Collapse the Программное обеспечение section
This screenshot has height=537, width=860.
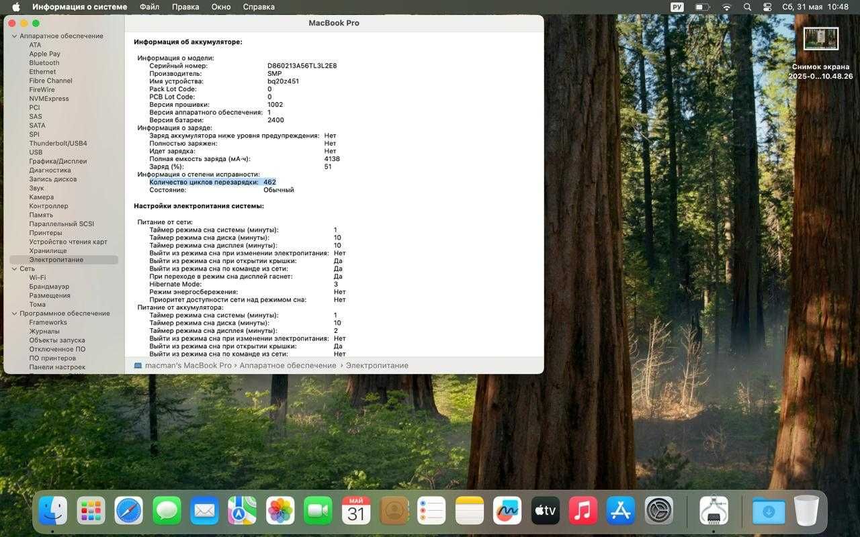pyautogui.click(x=14, y=313)
